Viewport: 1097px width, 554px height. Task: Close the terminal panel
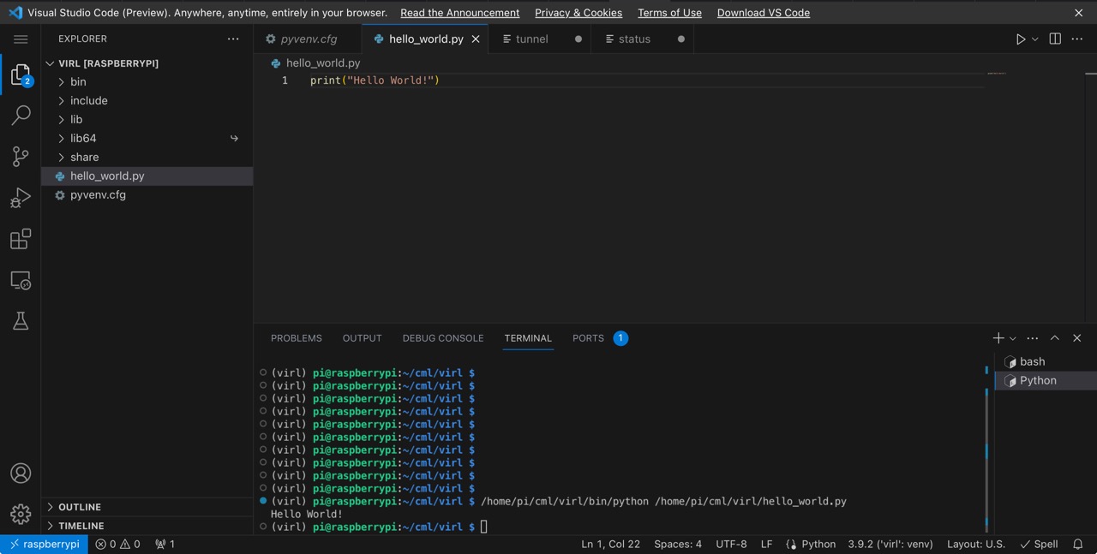(1077, 338)
